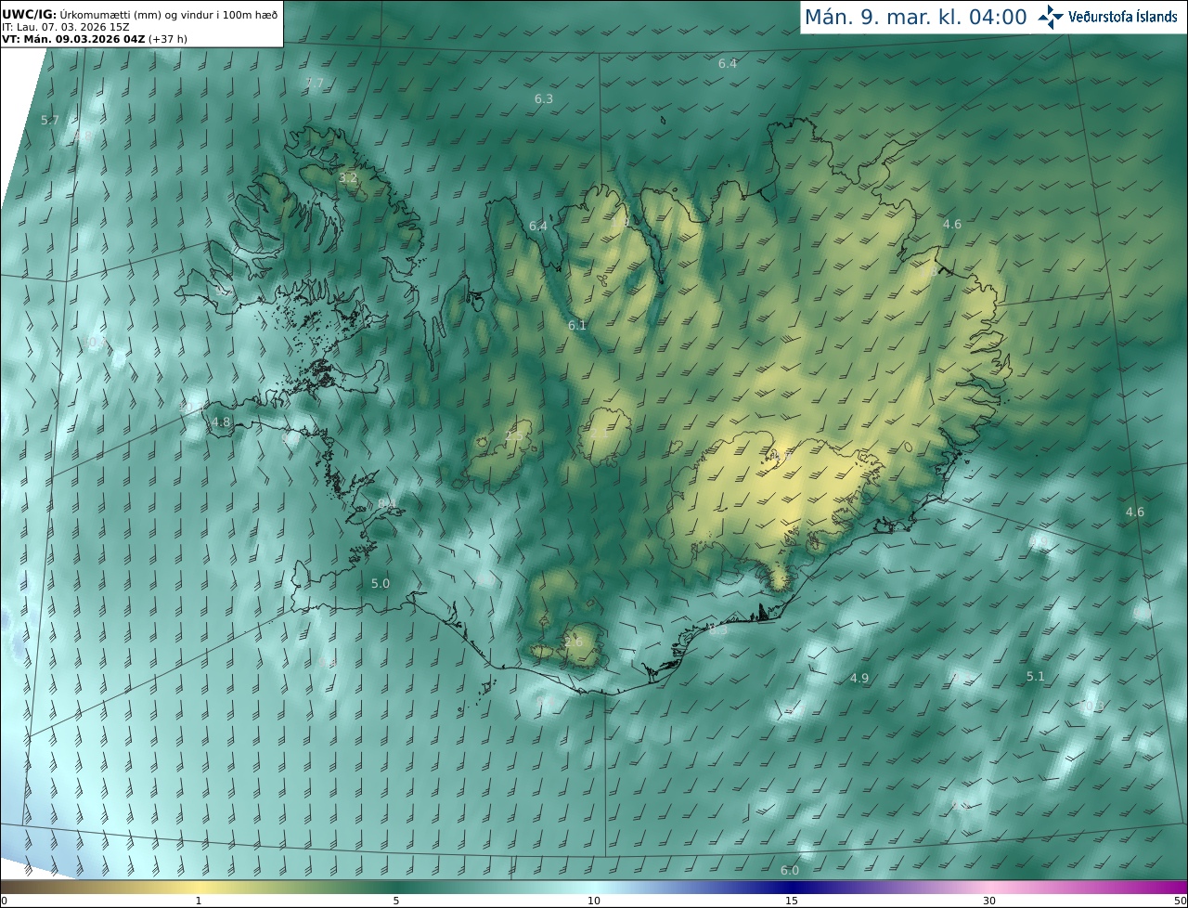Click the '30' tick on the color scale
Screen dimensions: 1188x908
tap(989, 901)
